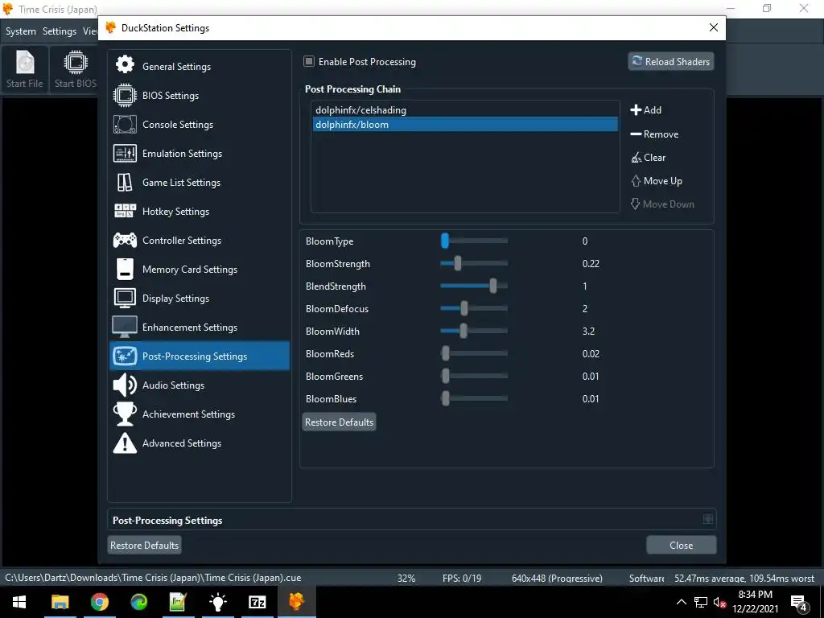Show hidden system tray icons
Image resolution: width=824 pixels, height=618 pixels.
coord(681,602)
